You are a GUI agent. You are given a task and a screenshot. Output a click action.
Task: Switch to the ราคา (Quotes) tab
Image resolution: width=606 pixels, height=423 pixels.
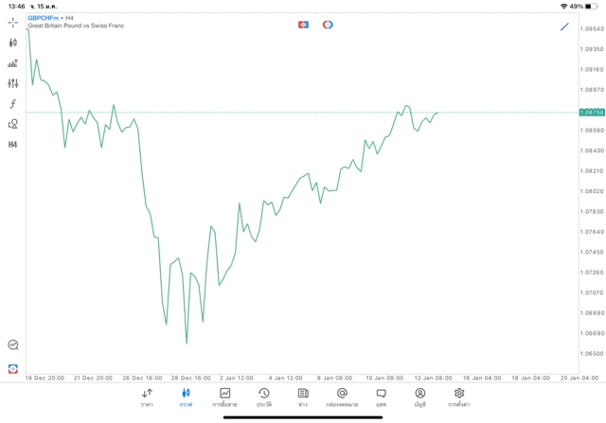click(147, 397)
